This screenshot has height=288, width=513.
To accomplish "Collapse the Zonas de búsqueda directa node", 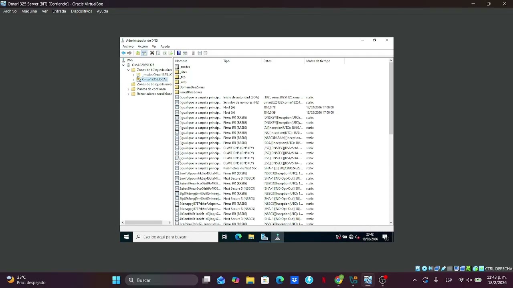I will 128,70.
